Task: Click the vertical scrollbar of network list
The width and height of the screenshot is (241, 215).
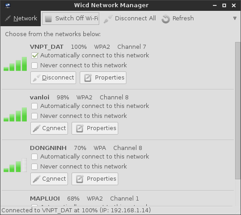Action: click(238, 110)
